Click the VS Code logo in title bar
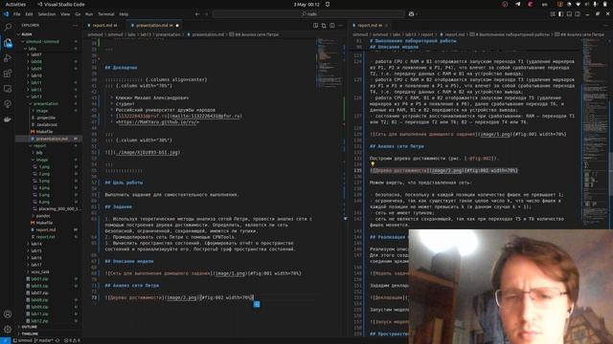Screen dimensions: 613x344 click(x=6, y=14)
